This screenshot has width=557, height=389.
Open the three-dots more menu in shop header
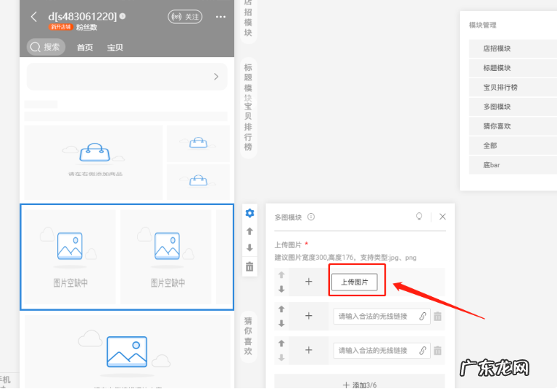tap(220, 17)
